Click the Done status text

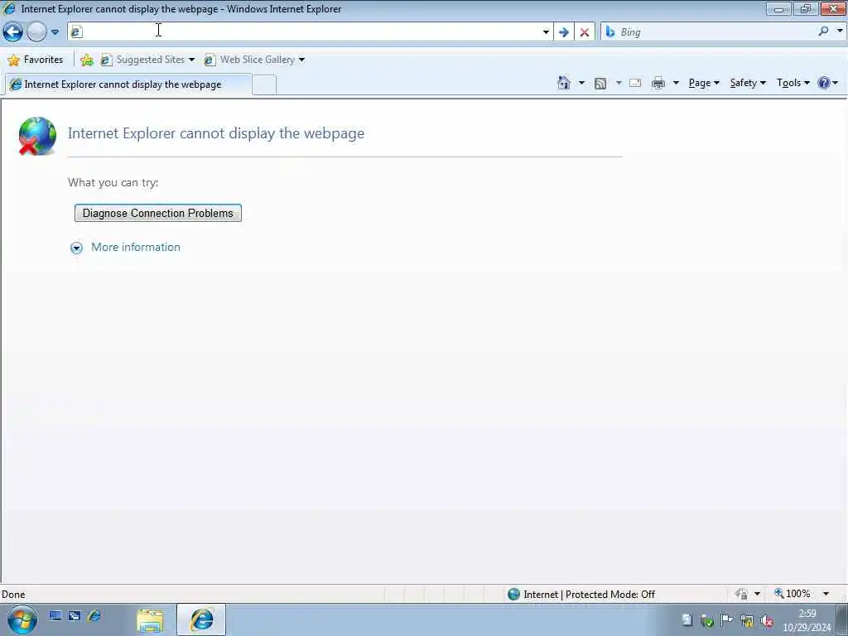pos(13,595)
